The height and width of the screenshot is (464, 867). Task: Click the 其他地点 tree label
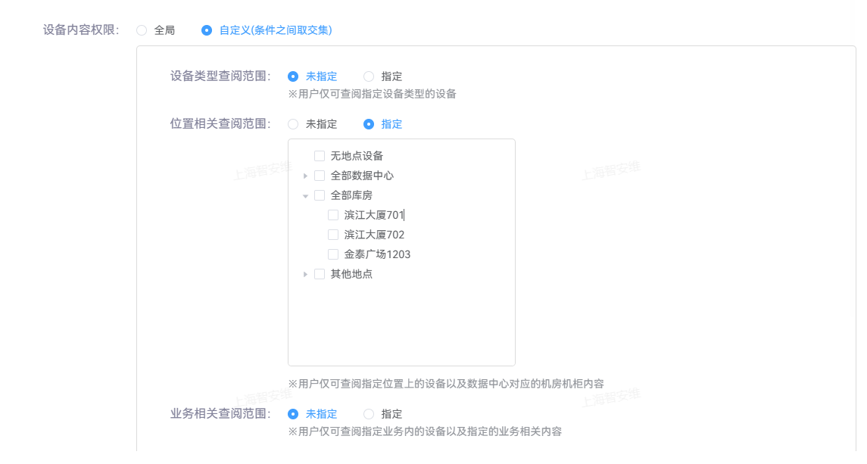(x=351, y=274)
